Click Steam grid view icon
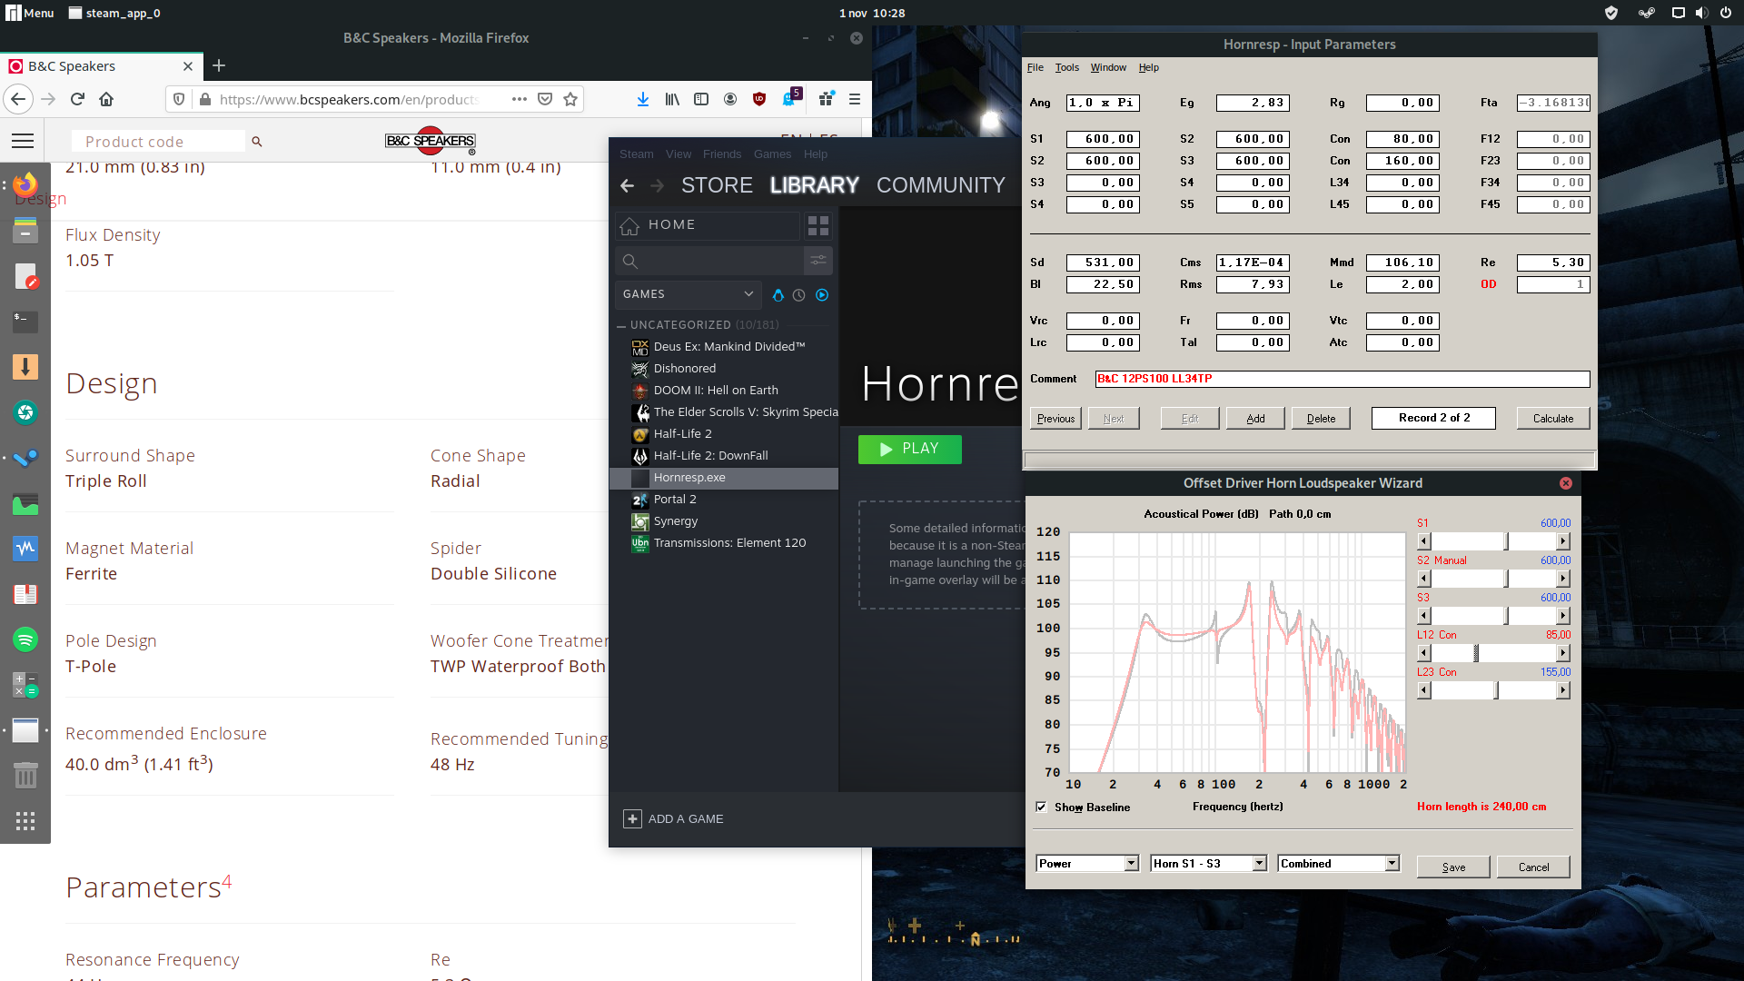This screenshot has width=1744, height=981. [818, 225]
